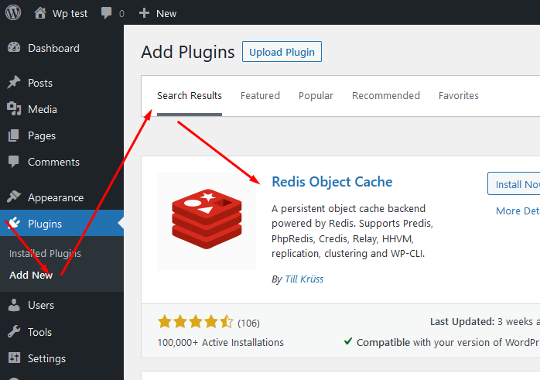Open the Redis Object Cache title link
Viewport: 540px width, 380px height.
tap(332, 182)
